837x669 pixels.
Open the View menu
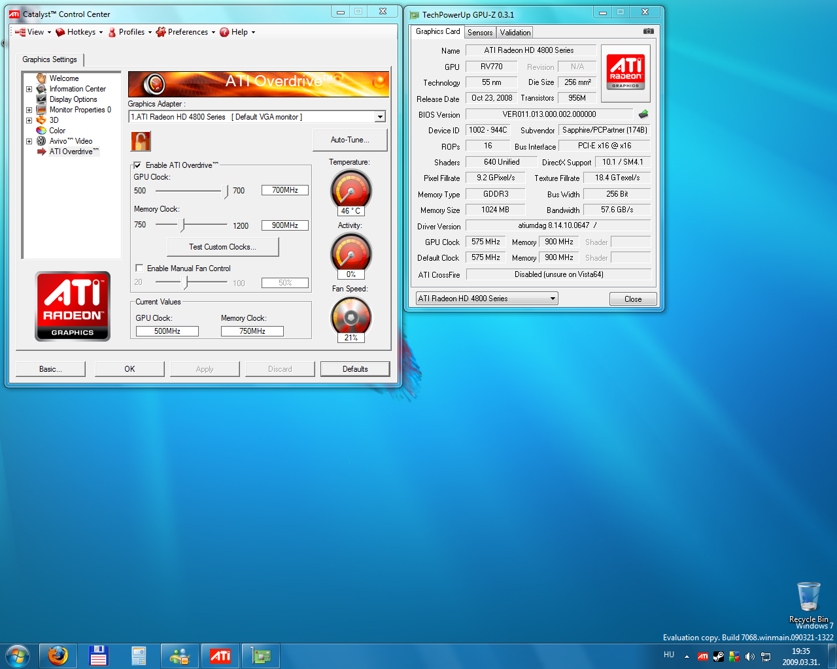[x=33, y=32]
